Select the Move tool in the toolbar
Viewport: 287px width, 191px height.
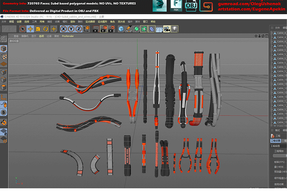point(30,29)
